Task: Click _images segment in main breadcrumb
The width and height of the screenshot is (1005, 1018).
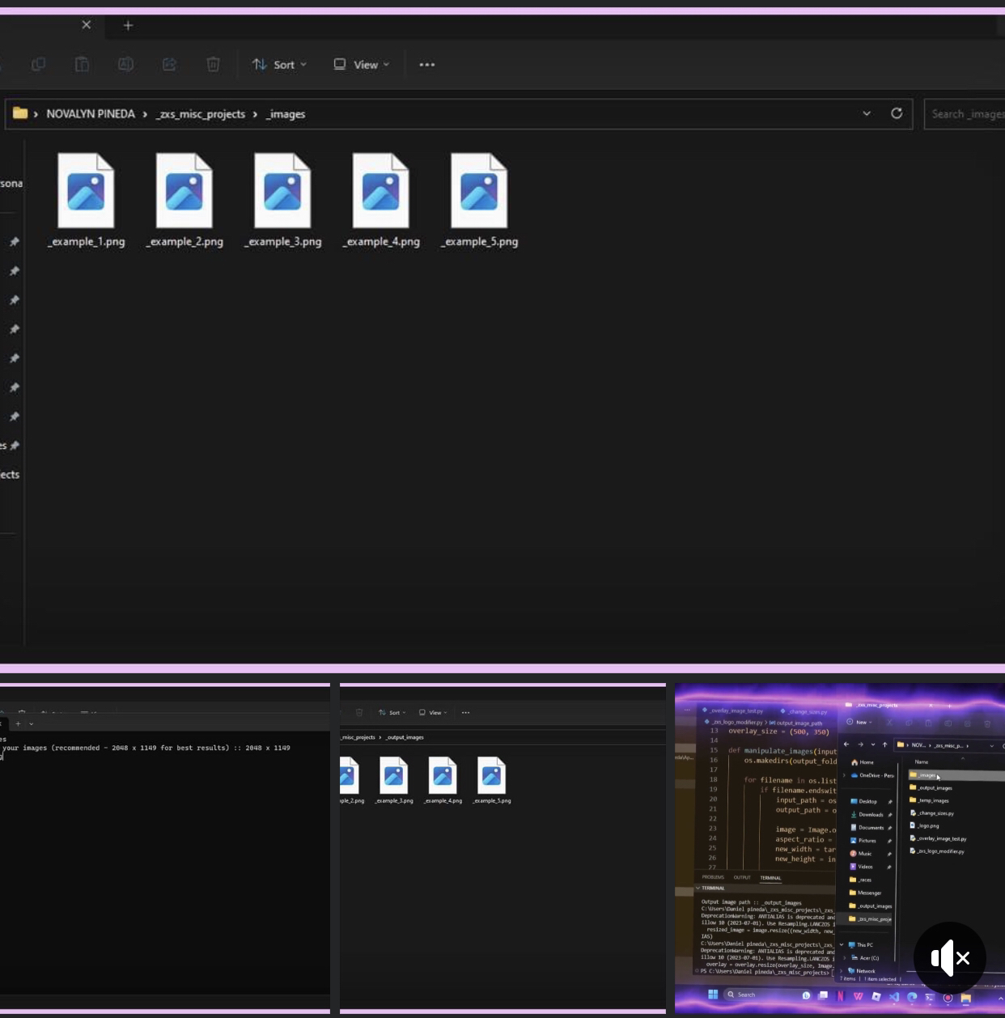Action: 286,114
